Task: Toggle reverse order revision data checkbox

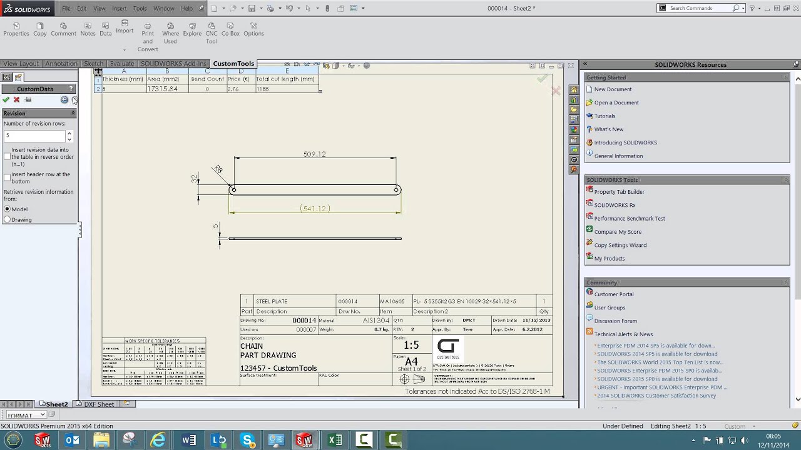Action: [x=8, y=157]
